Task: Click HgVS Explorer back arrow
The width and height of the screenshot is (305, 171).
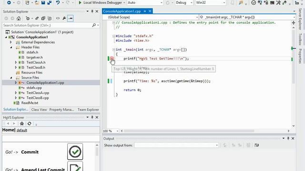Action: tap(8, 123)
